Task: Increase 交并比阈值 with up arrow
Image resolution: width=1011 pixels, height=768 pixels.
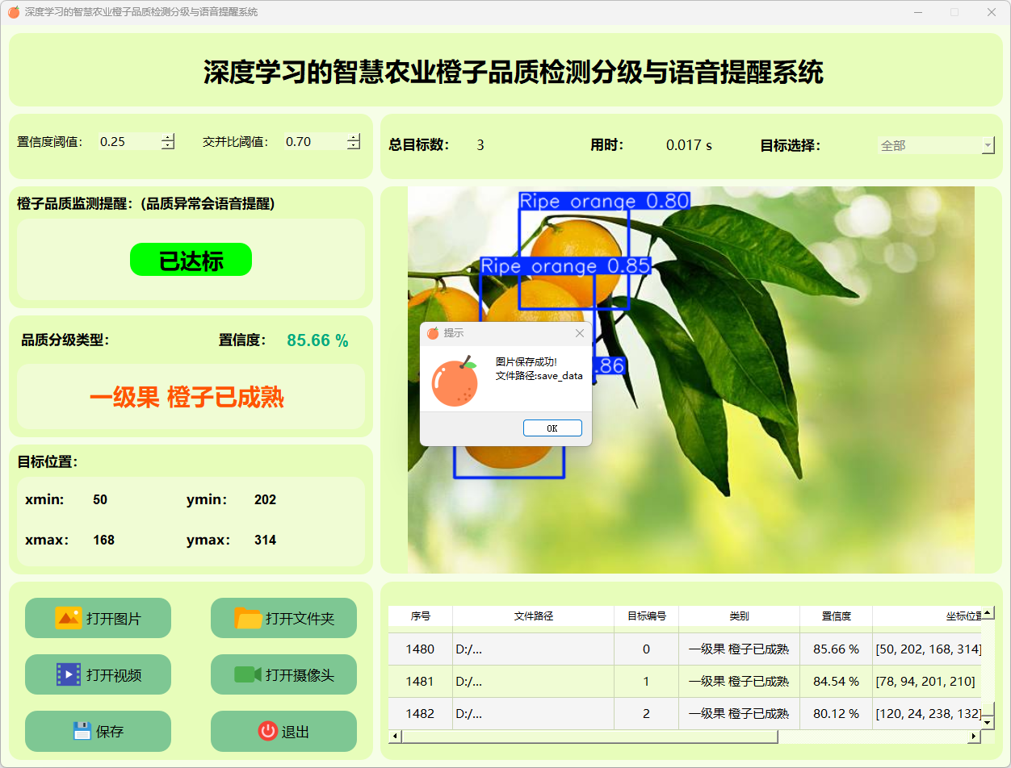Action: [354, 137]
